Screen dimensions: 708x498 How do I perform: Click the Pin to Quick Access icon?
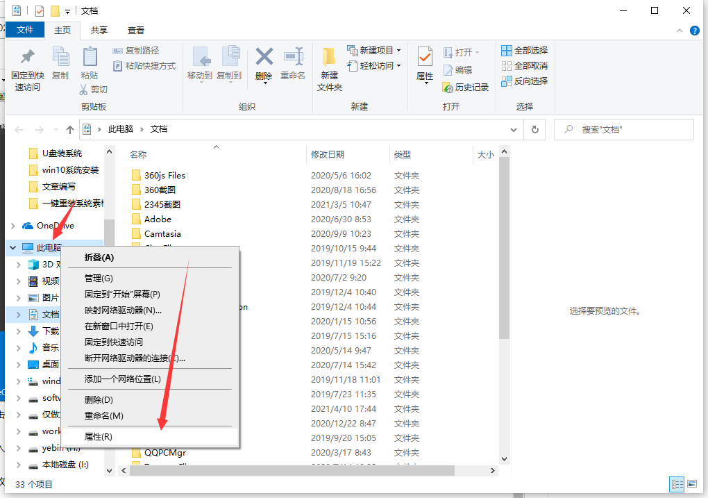point(28,59)
